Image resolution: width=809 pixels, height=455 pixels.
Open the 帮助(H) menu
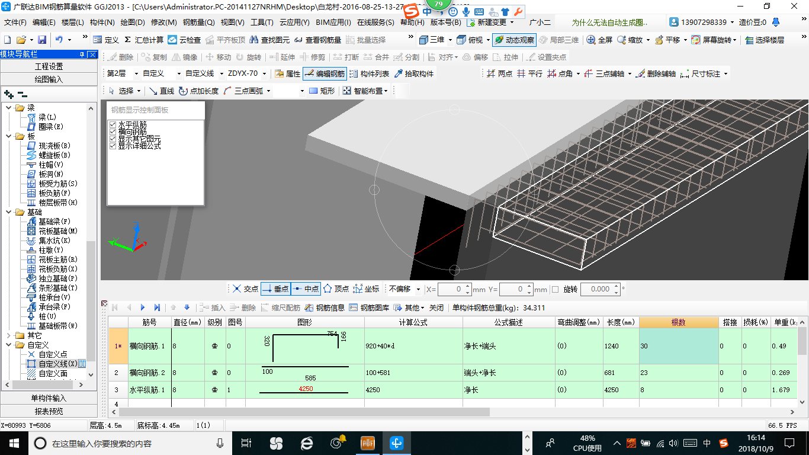[x=412, y=23]
